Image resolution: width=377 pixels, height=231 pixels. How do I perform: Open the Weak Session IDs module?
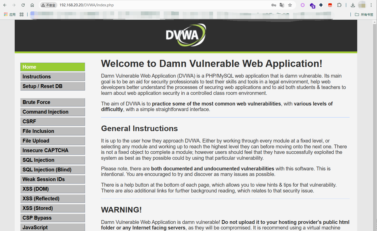coord(53,179)
